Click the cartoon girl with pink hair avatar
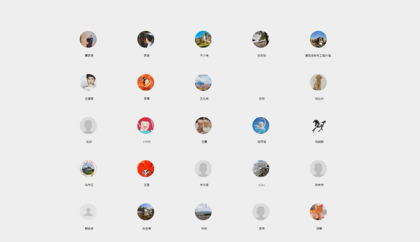 click(145, 126)
